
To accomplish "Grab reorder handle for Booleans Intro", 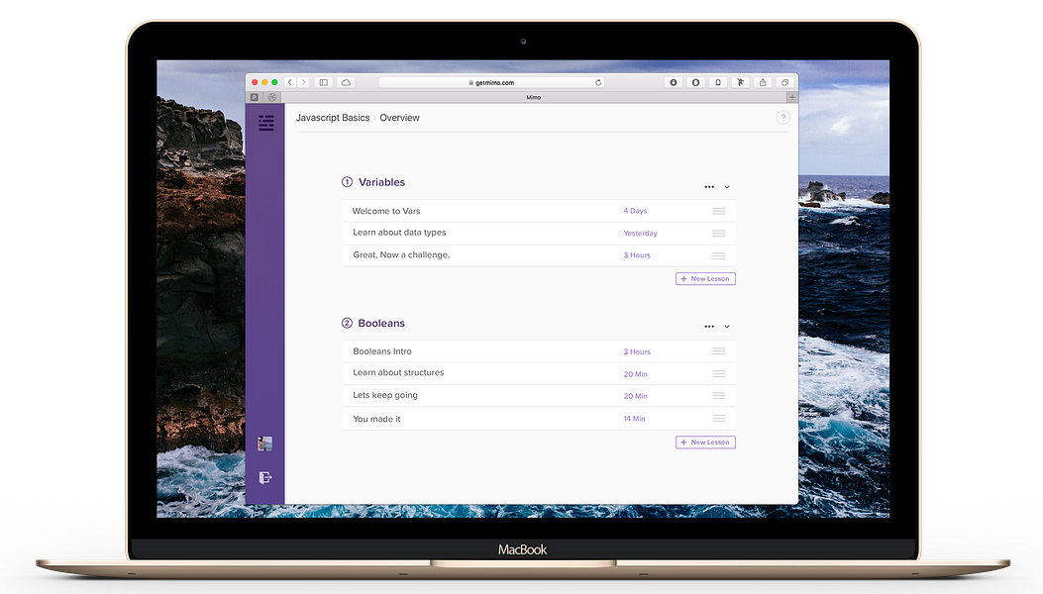I will pyautogui.click(x=718, y=351).
